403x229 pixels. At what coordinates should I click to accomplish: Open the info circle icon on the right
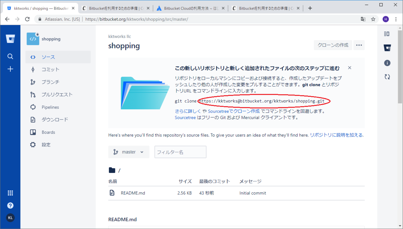point(387,63)
